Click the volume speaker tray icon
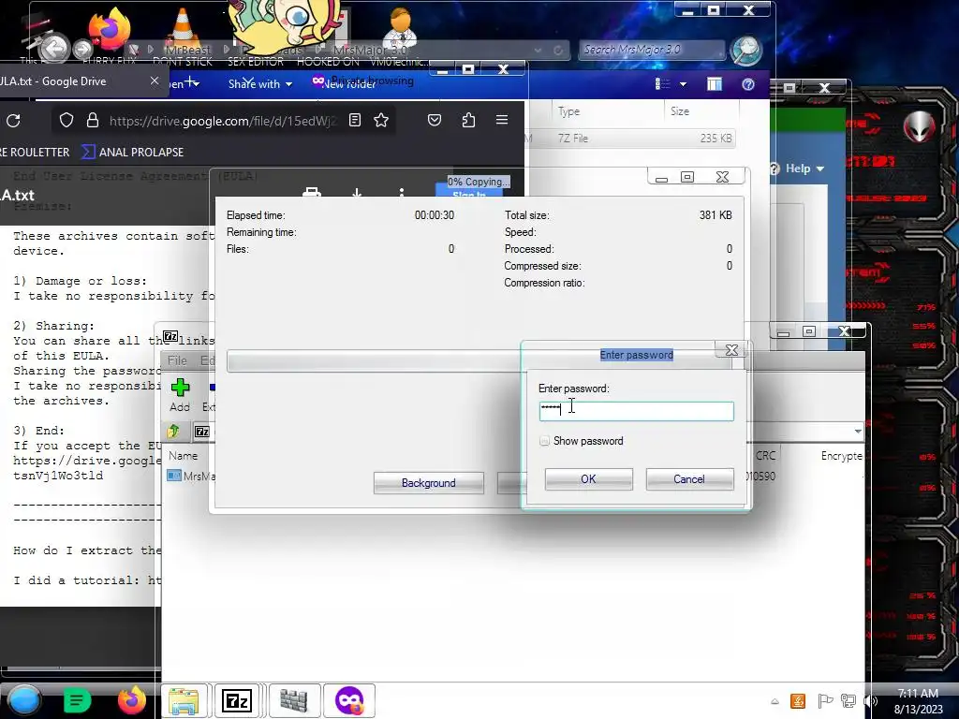Screen dimensions: 959x719 pos(870,700)
